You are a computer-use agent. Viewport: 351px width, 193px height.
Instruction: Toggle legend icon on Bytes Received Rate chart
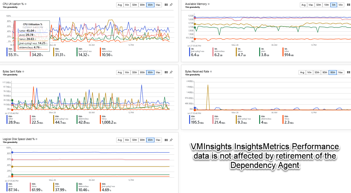(348, 72)
